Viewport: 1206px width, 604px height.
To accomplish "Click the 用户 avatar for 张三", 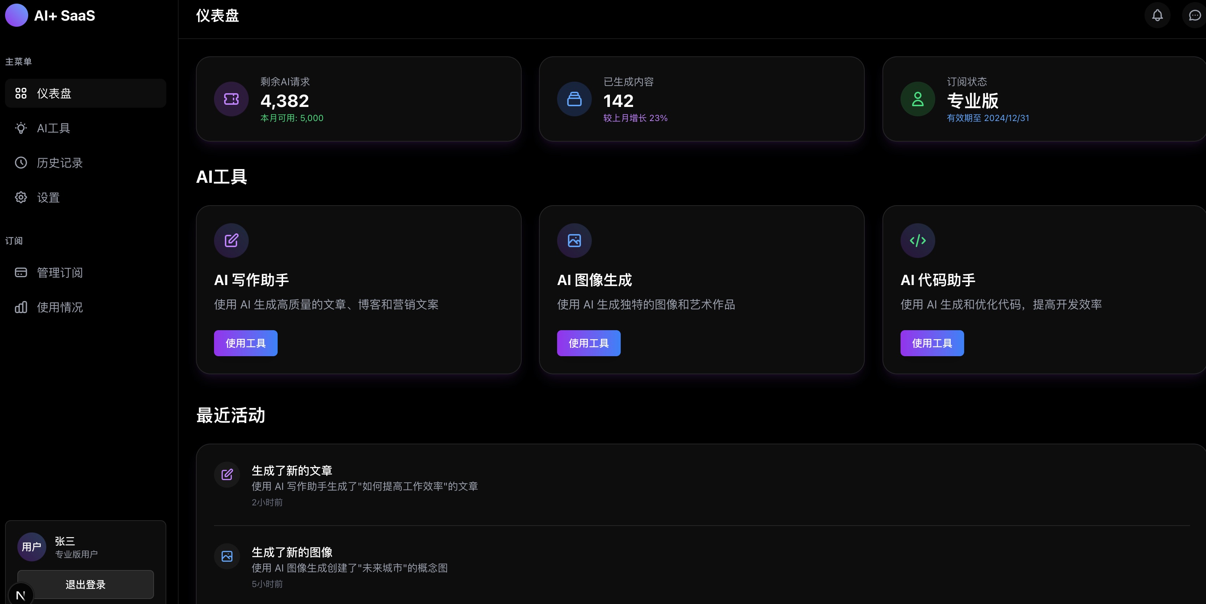I will [x=31, y=547].
